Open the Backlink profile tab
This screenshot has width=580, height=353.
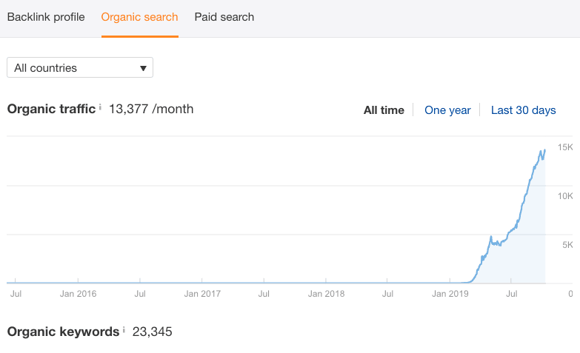(x=46, y=17)
